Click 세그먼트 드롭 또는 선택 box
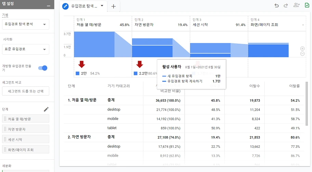 tap(25, 91)
